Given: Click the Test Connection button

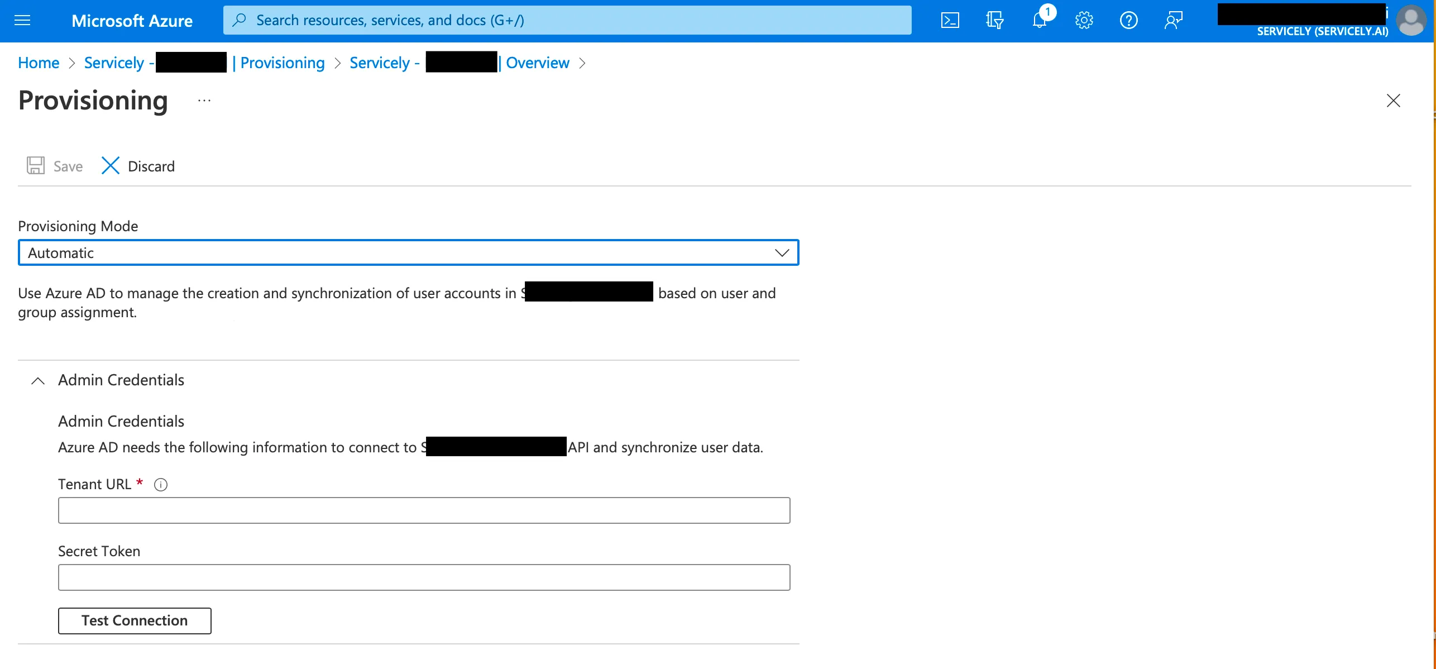Looking at the screenshot, I should [135, 621].
